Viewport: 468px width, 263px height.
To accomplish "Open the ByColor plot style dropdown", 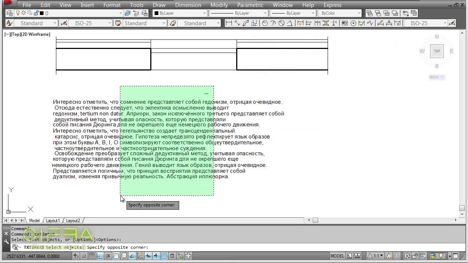I will click(x=340, y=13).
